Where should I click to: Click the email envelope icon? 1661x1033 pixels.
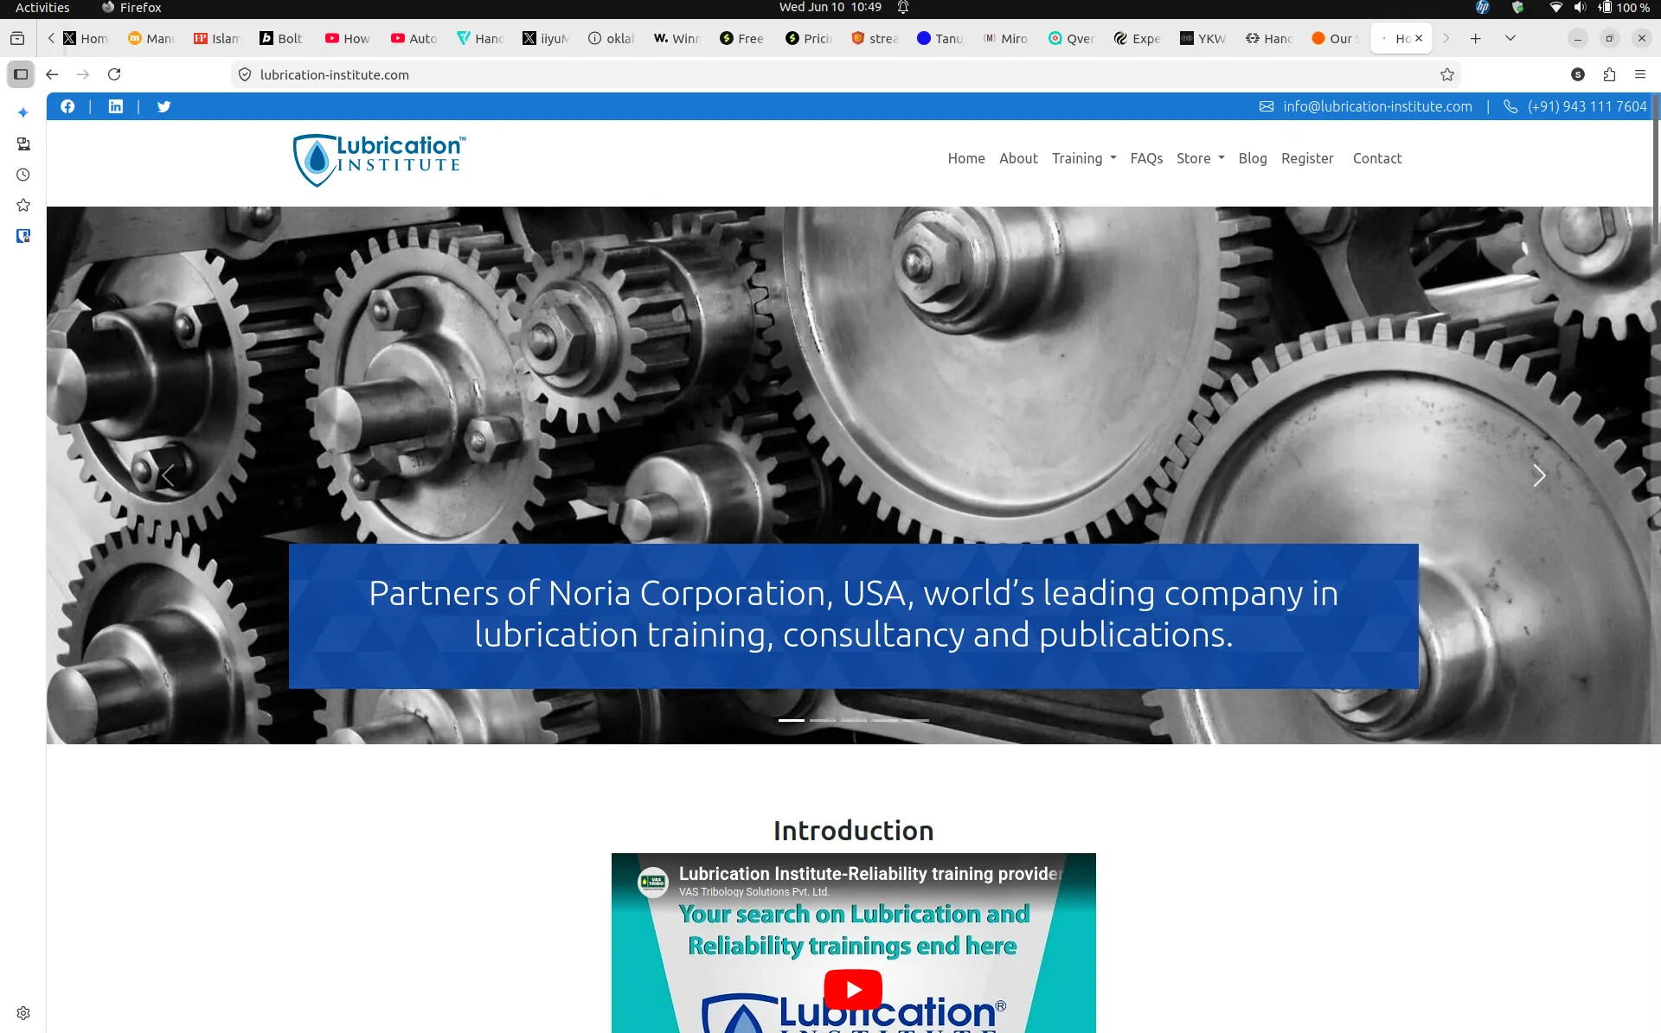point(1267,106)
